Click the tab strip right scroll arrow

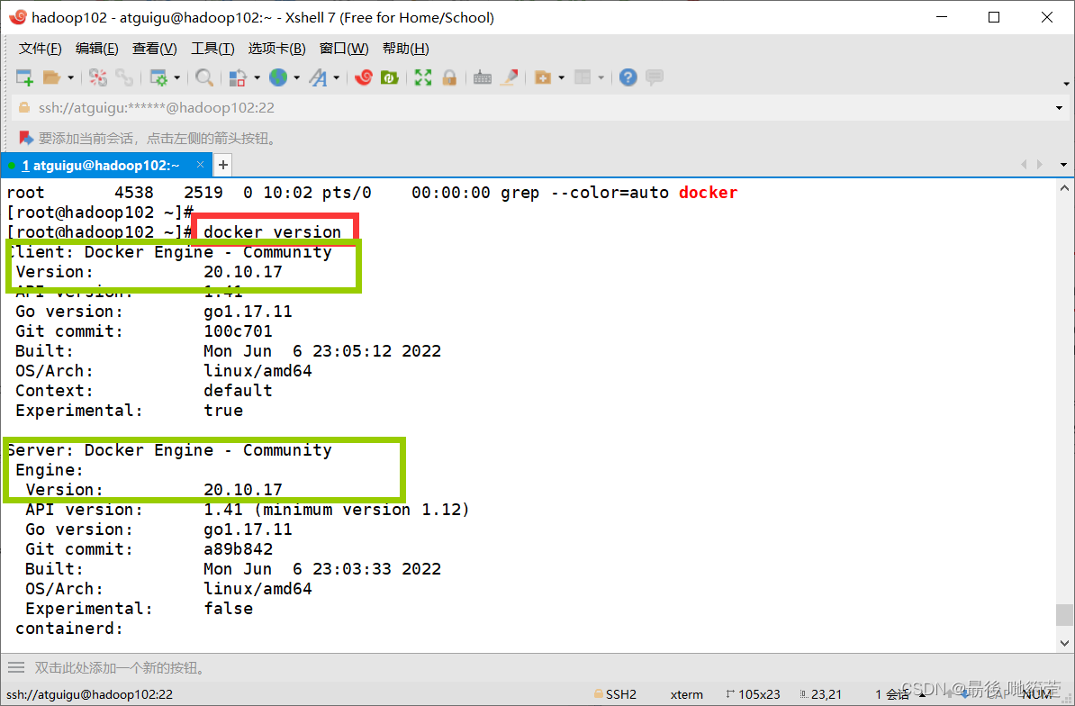(x=1039, y=165)
